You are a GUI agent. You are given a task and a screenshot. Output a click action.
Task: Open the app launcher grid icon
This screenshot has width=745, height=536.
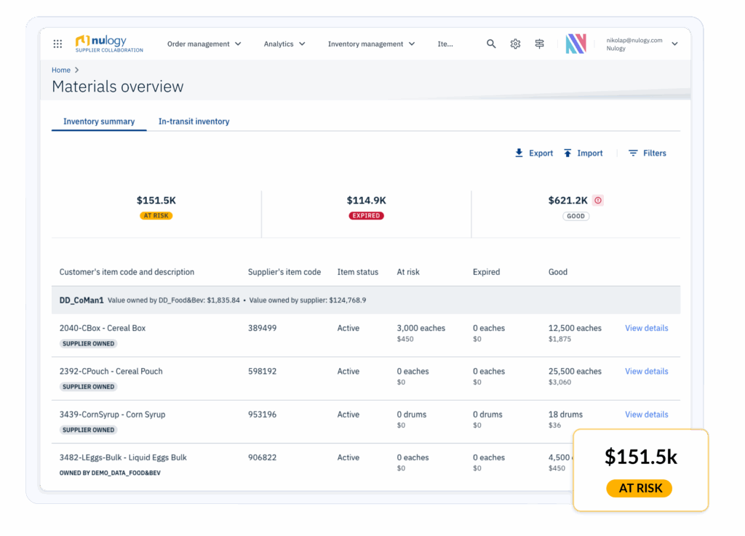(x=57, y=44)
